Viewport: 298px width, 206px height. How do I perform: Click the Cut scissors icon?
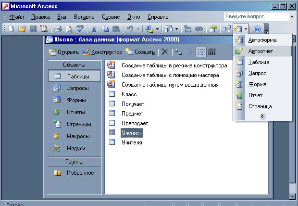coord(94,29)
